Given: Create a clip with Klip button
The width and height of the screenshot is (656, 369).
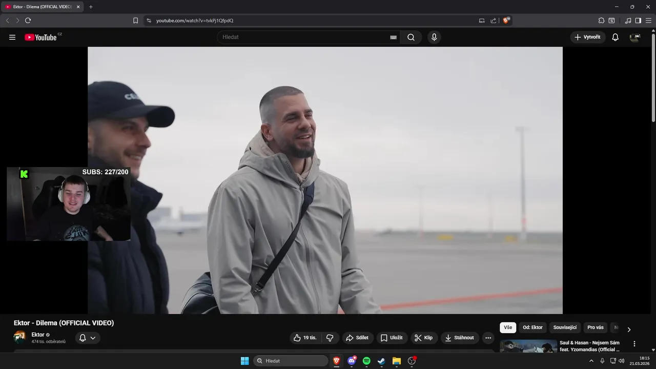Looking at the screenshot, I should (x=424, y=338).
